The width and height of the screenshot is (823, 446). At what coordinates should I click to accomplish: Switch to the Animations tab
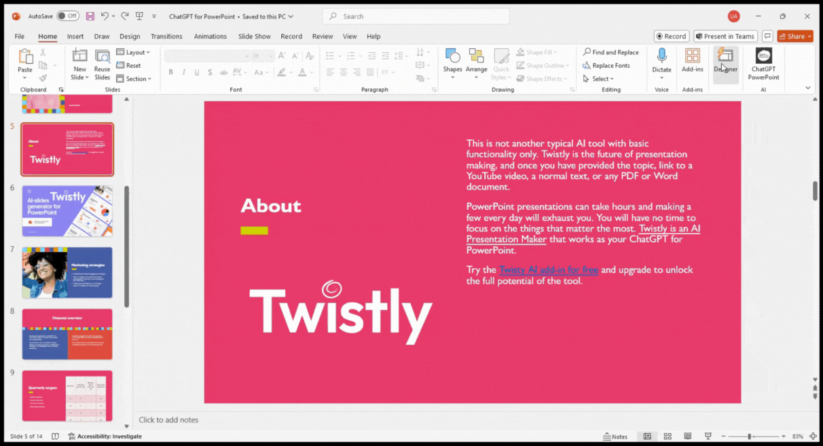pyautogui.click(x=211, y=37)
